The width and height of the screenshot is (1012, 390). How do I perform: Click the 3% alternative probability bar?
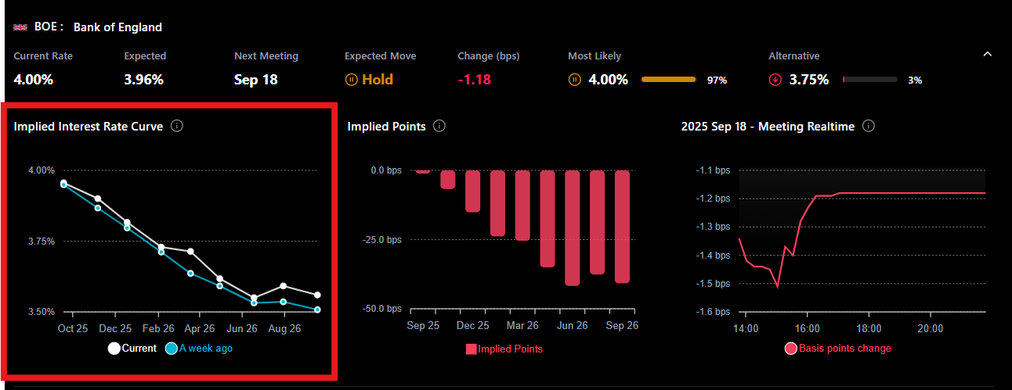click(x=869, y=80)
